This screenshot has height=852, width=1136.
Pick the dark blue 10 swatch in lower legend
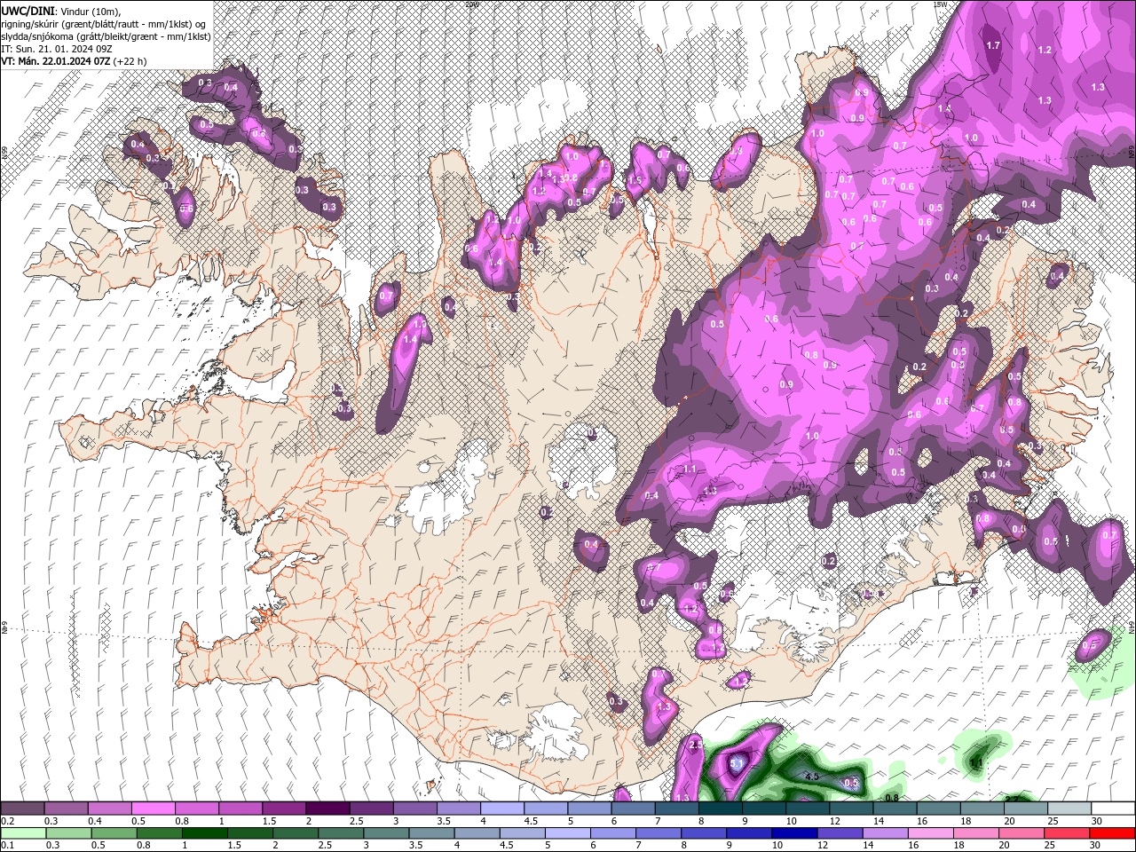click(793, 832)
